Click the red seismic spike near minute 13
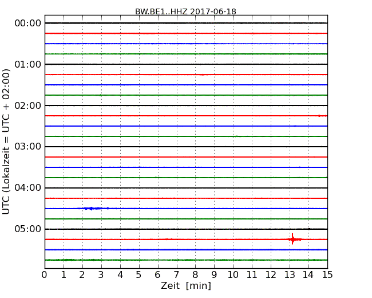372x298 pixels. pos(293,239)
